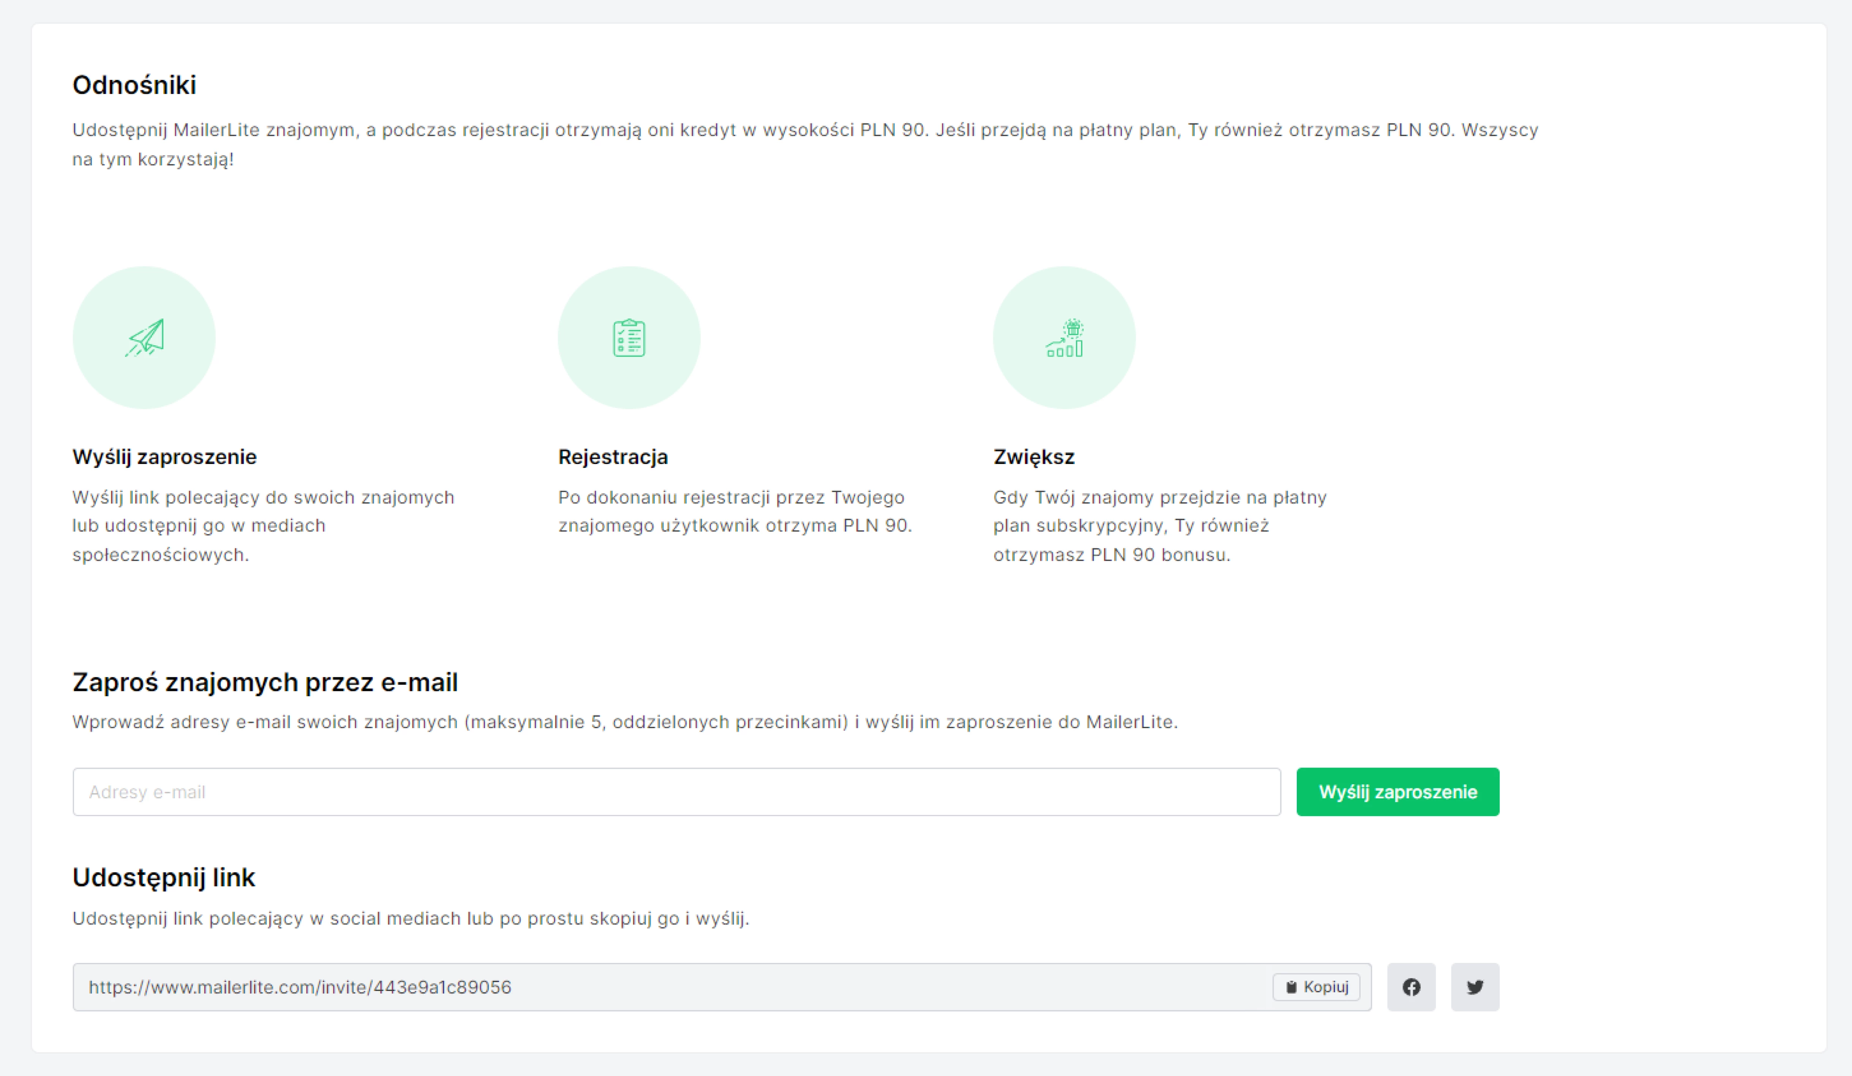Click the Zaproś znajomych przez e-mail heading
Viewport: 1852px width, 1076px height.
coord(265,683)
